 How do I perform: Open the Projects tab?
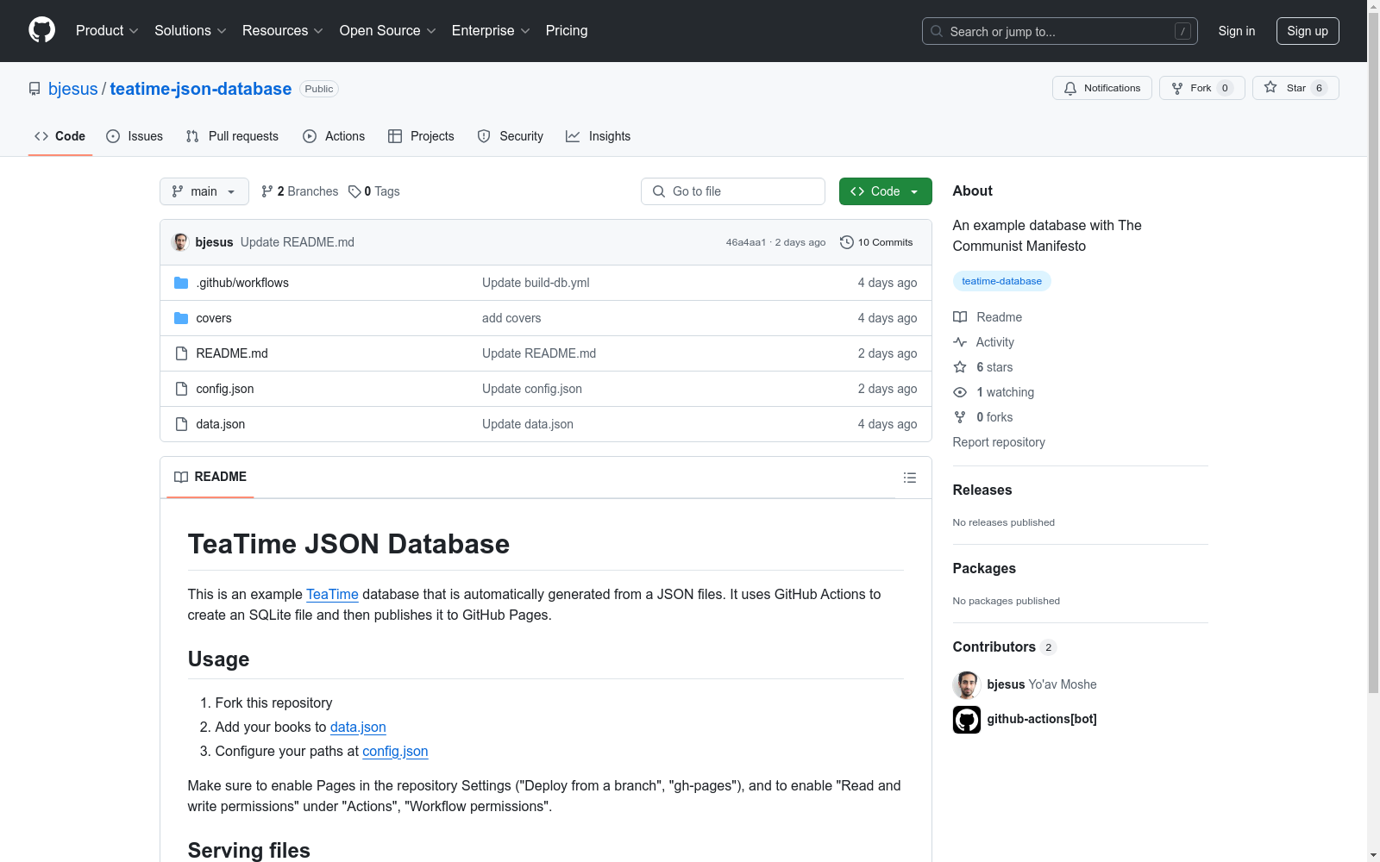pos(421,136)
